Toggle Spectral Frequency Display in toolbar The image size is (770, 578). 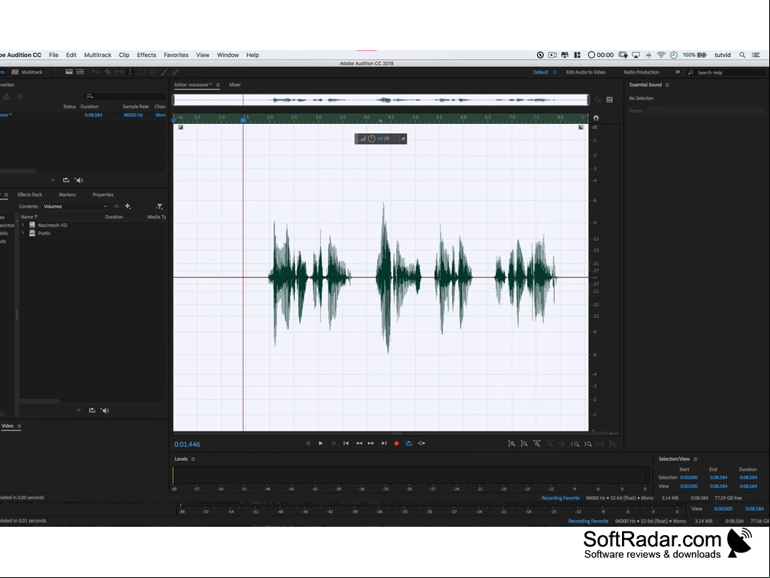click(69, 71)
